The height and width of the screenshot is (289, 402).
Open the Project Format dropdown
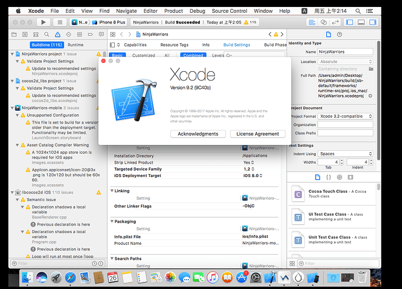345,116
